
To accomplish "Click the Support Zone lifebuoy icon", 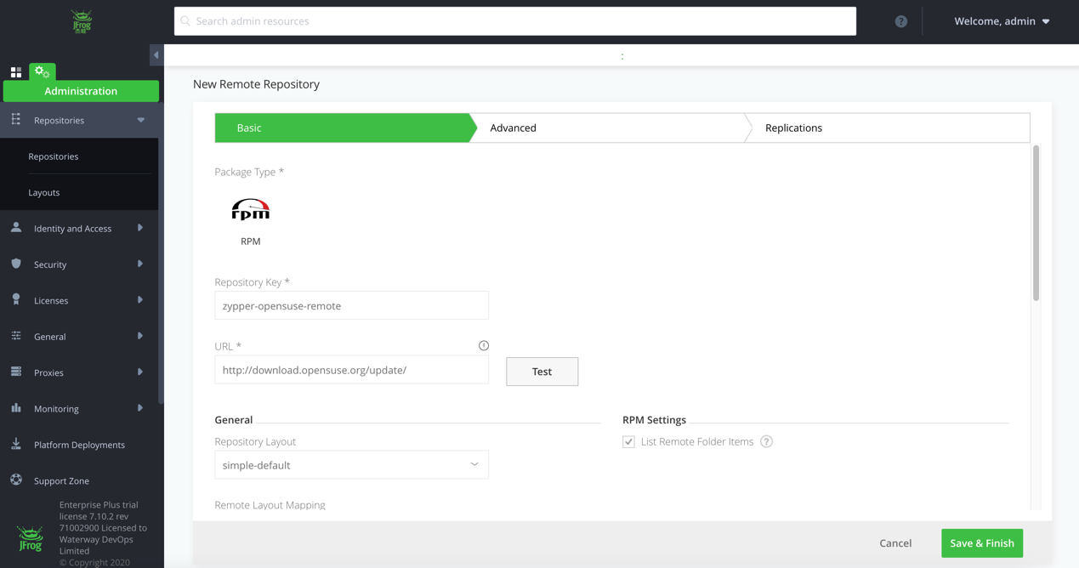I will tap(16, 480).
